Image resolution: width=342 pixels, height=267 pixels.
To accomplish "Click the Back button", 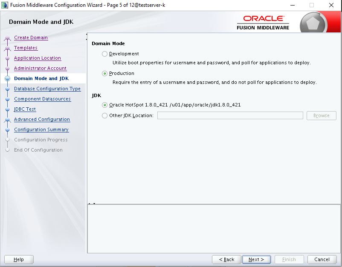I will pos(226,259).
